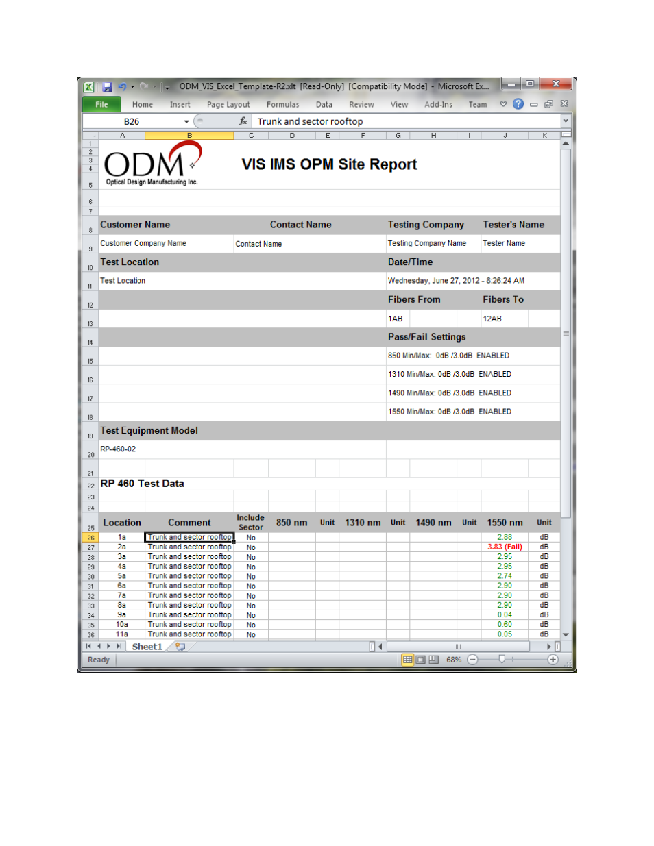The height and width of the screenshot is (846, 654).
Task: Click the horizontal scrollbar right arrow
Action: coord(549,647)
